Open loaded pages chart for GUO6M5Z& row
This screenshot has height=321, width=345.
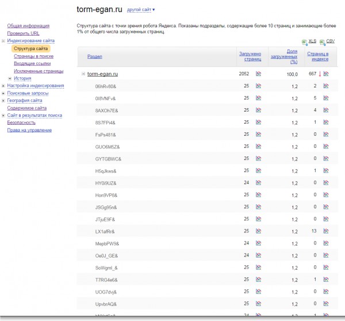pos(258,147)
